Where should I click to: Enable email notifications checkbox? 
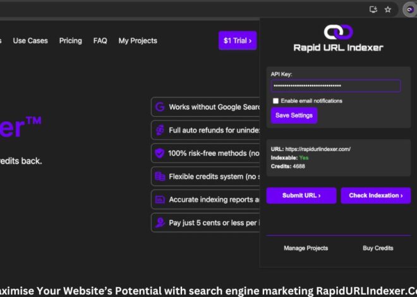[275, 100]
